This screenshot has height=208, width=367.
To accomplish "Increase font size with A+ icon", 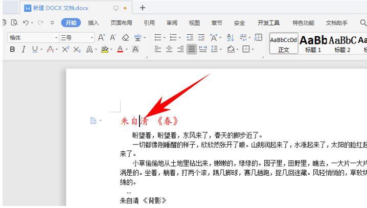I will click(x=101, y=37).
